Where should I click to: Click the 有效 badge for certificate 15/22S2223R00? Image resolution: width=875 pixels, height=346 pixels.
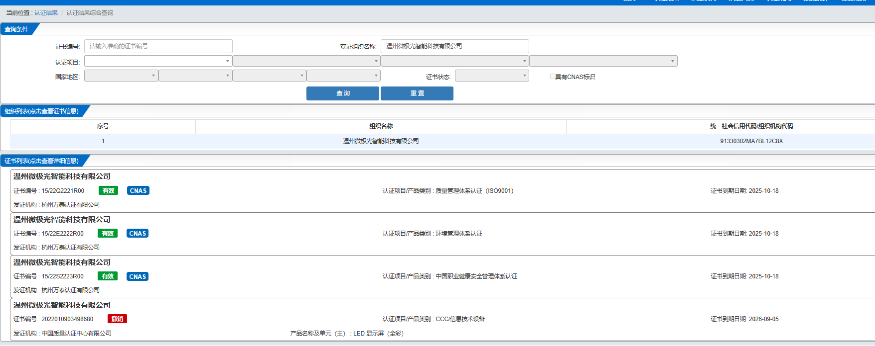[x=108, y=276]
